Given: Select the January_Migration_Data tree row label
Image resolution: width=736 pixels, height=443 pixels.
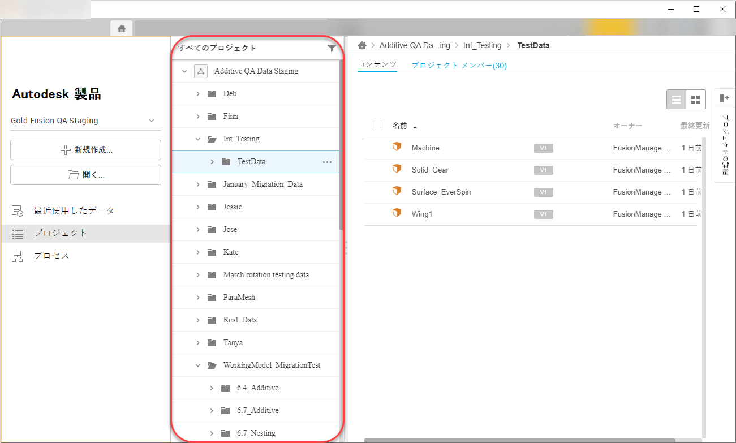Looking at the screenshot, I should [263, 184].
